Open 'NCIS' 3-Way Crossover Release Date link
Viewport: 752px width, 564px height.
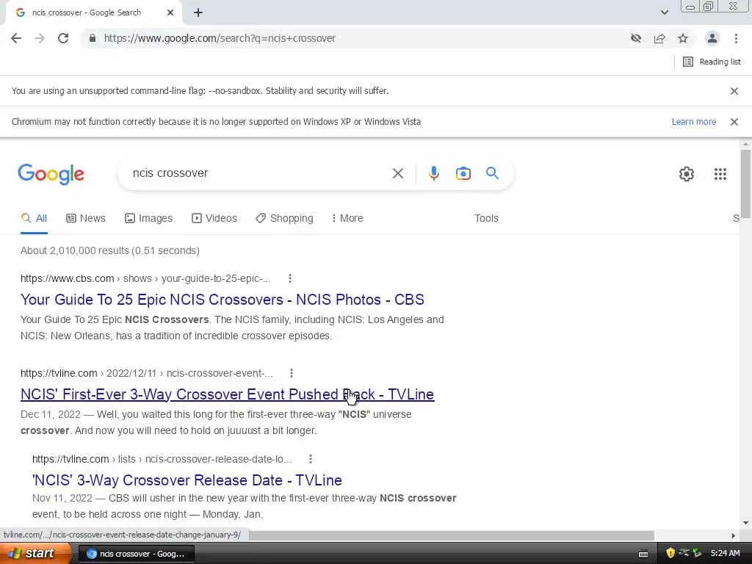point(187,480)
